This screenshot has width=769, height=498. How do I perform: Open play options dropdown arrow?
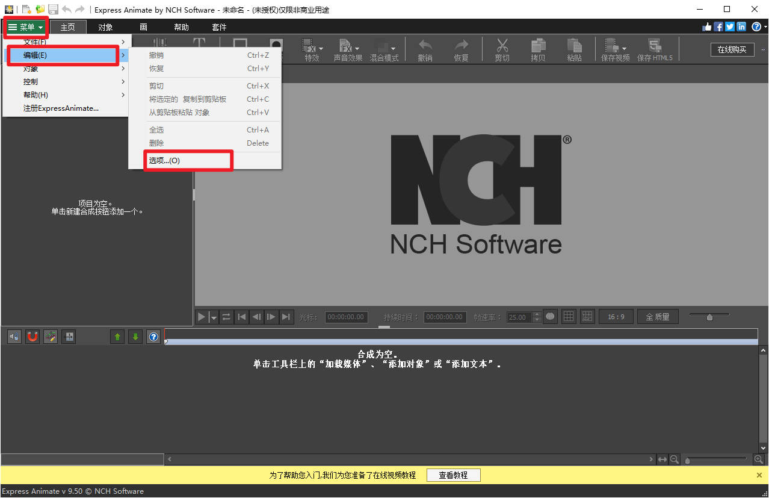coord(213,317)
